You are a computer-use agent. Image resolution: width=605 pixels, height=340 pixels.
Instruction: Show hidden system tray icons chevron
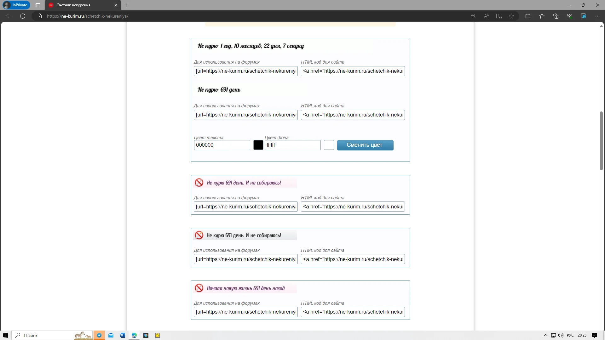click(546, 335)
